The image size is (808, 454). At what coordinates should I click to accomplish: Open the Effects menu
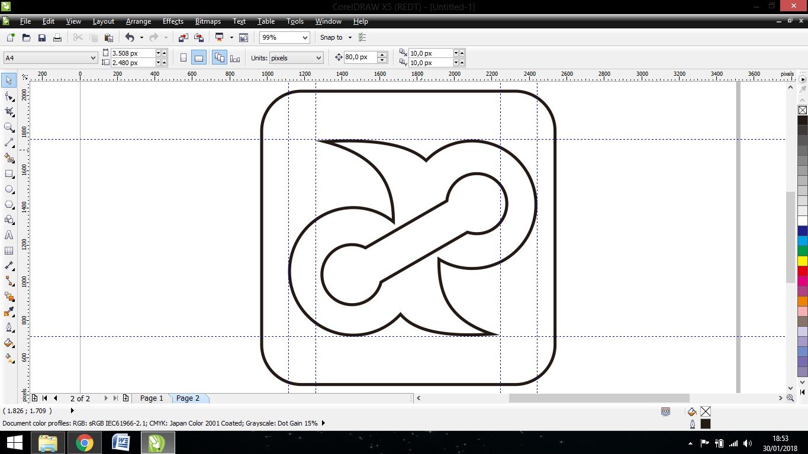click(x=173, y=21)
